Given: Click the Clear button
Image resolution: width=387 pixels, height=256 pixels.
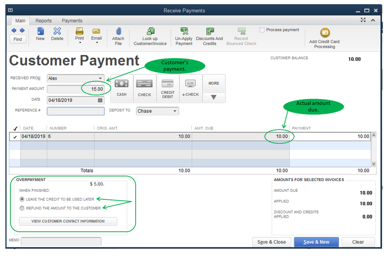Looking at the screenshot, I should click(358, 242).
